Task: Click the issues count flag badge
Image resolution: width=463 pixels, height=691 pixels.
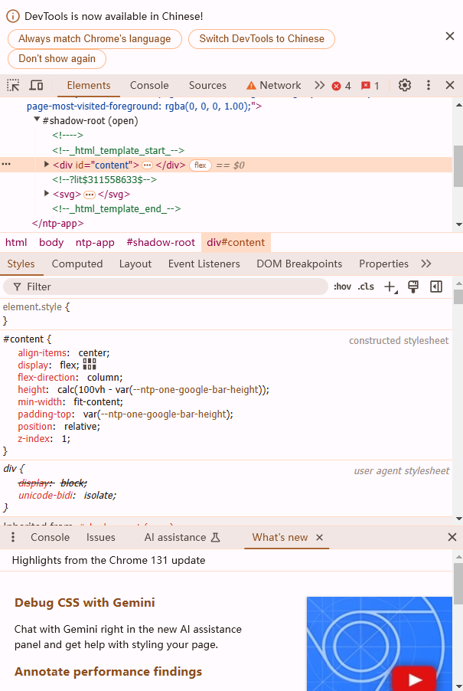Action: [x=370, y=86]
